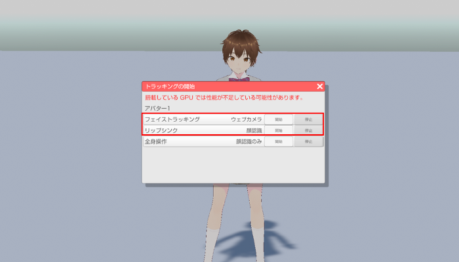Click the 顔認識のみ value text
Screen dimensions: 459x262
[x=249, y=141]
